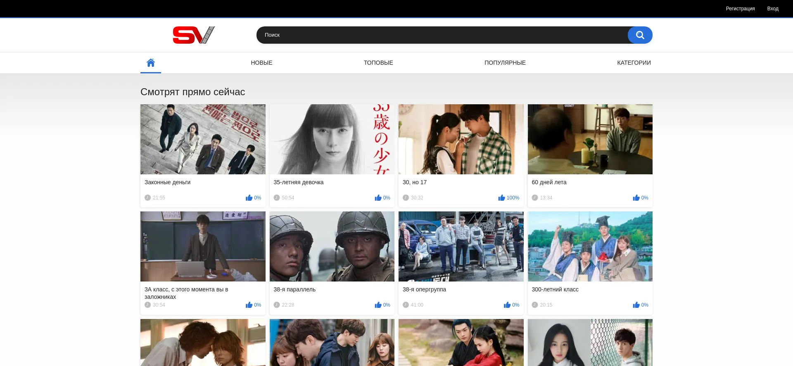Image resolution: width=793 pixels, height=366 pixels.
Task: Focus the Поиск search field
Action: point(442,35)
